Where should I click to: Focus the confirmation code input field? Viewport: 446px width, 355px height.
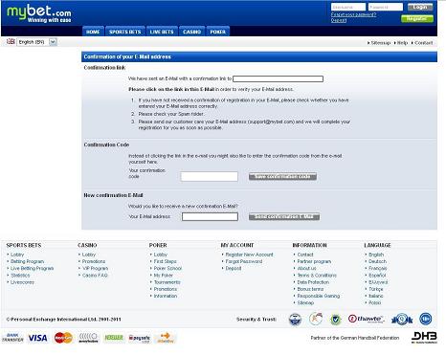(210, 176)
